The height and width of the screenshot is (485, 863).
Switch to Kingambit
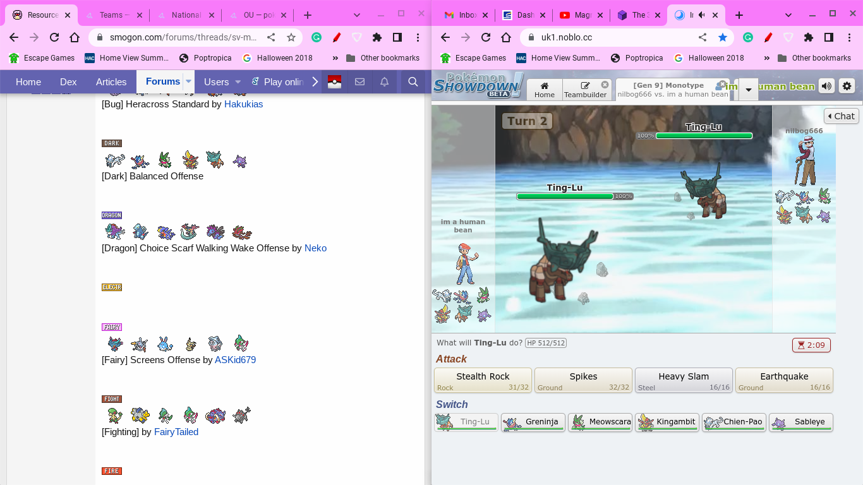pos(667,422)
